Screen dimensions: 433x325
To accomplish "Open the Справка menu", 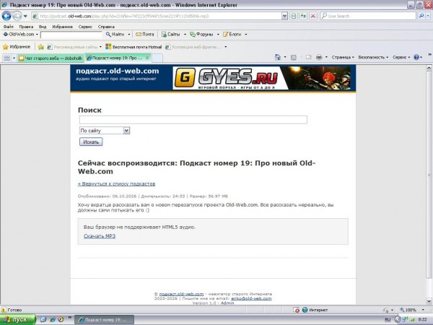I will tap(106, 27).
